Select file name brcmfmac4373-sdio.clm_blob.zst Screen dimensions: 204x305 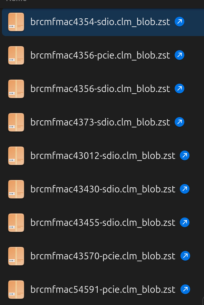point(100,122)
